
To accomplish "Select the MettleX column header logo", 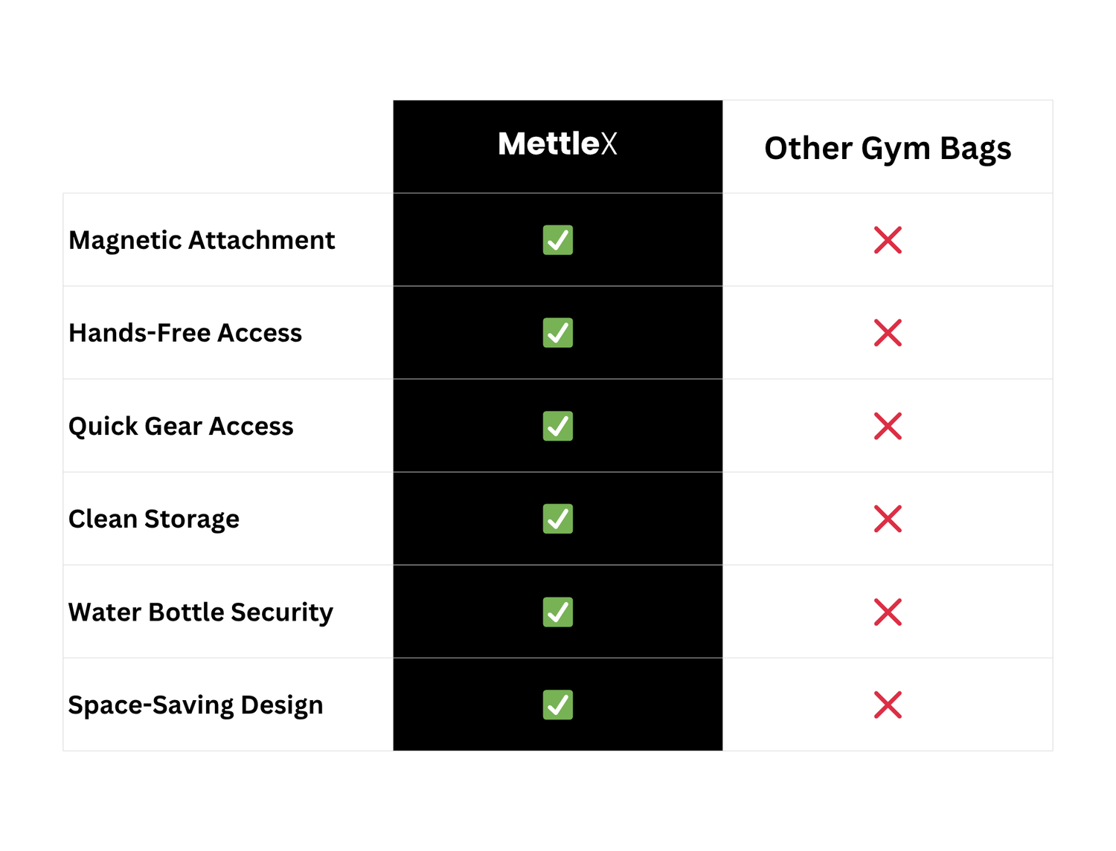I will (x=558, y=143).
